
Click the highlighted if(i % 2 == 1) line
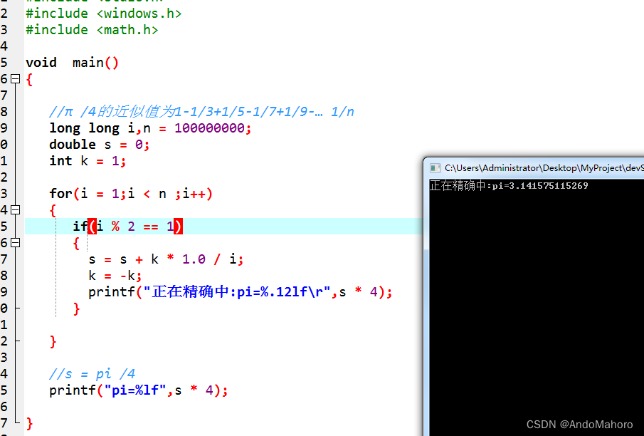(x=127, y=227)
